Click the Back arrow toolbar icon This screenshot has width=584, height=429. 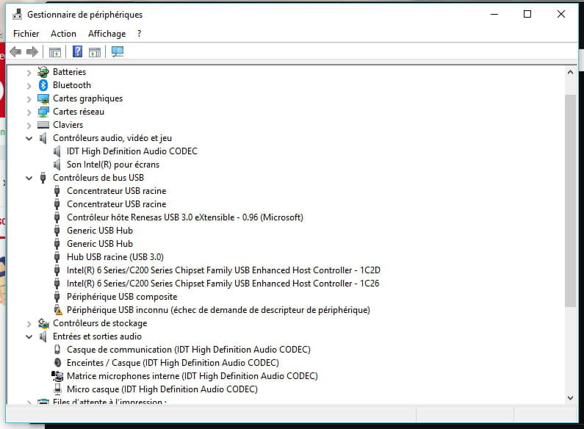15,51
